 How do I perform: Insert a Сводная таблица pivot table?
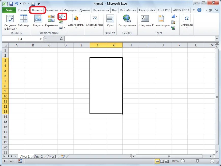[x=10, y=19]
